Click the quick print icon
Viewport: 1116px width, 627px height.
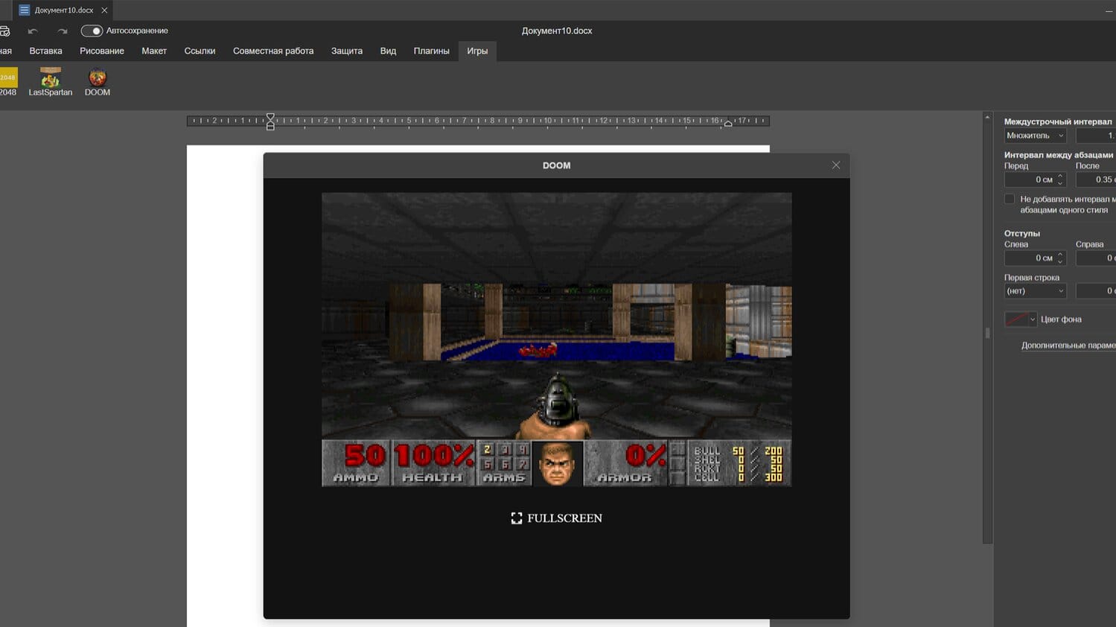pos(5,31)
